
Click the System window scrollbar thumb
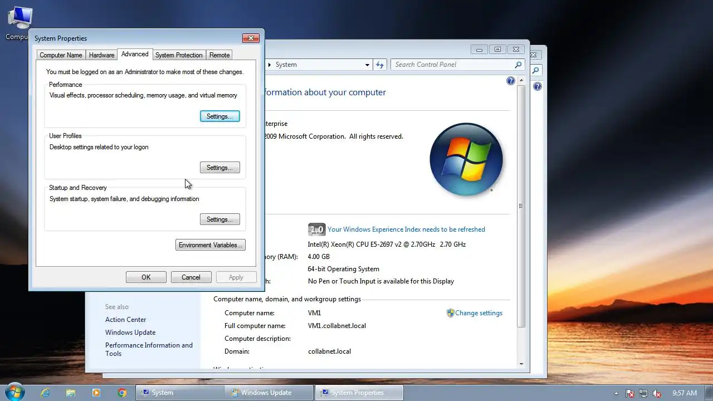click(521, 206)
